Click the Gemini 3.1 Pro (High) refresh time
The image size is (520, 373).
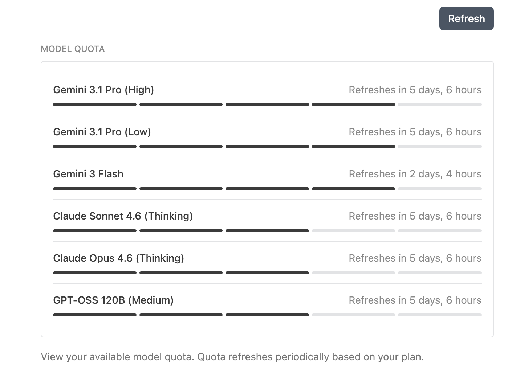click(x=415, y=90)
